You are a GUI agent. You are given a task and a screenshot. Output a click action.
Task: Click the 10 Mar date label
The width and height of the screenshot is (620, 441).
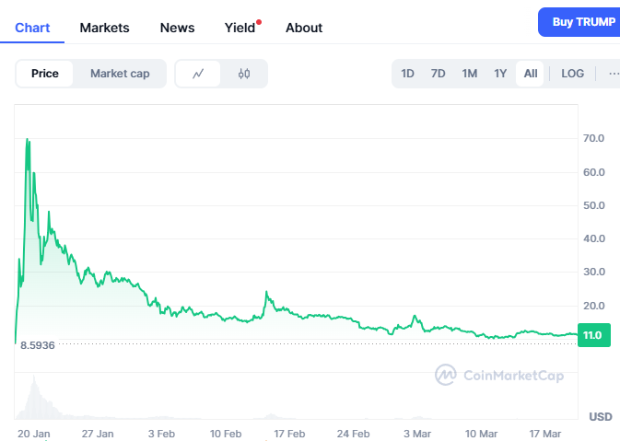481,434
